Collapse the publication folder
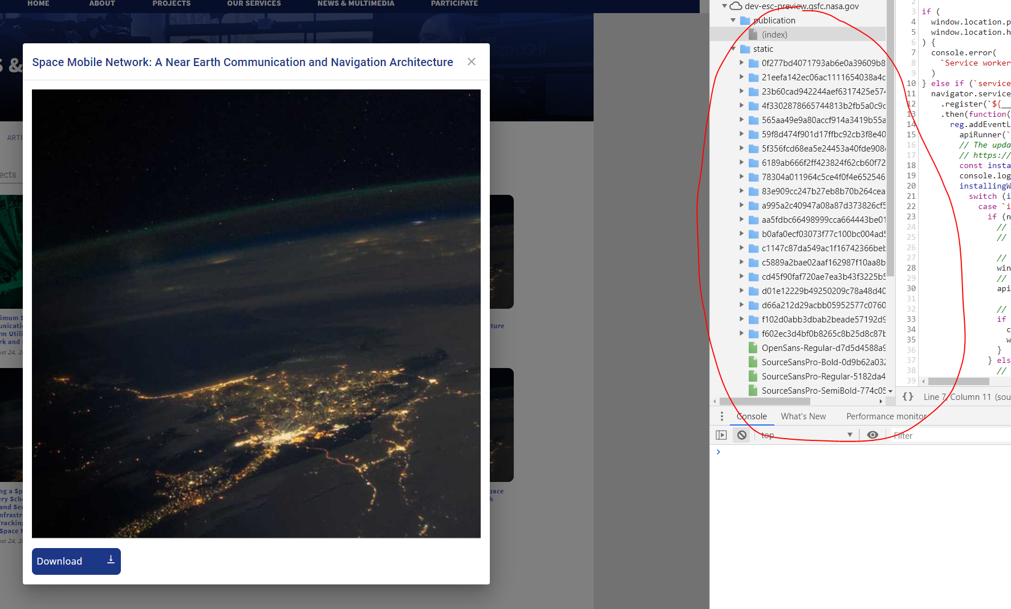This screenshot has width=1011, height=609. [x=733, y=20]
